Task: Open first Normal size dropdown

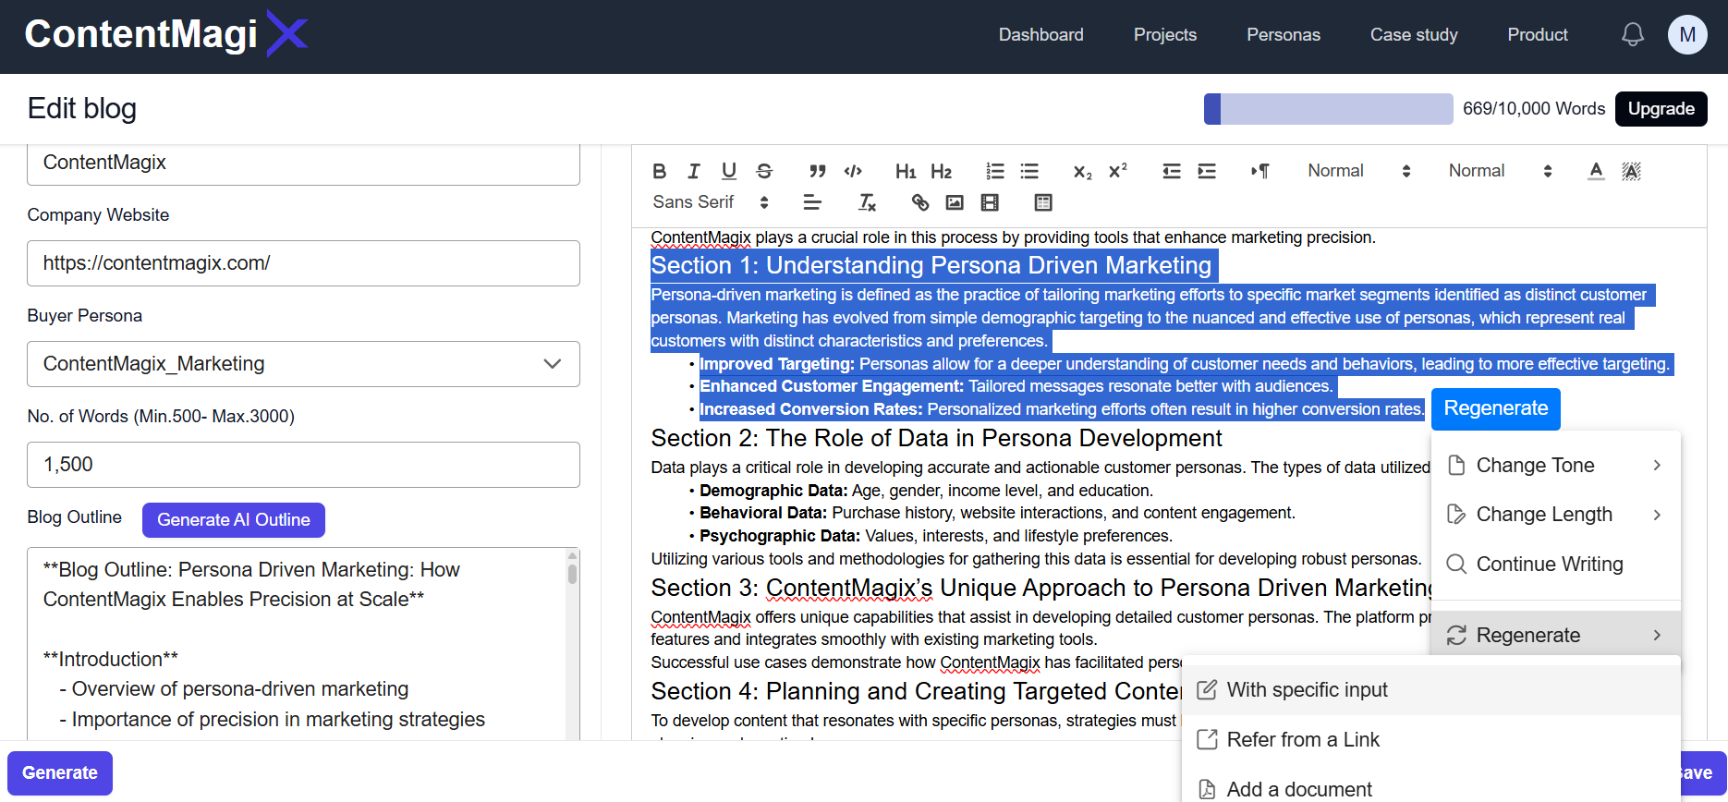Action: [x=1358, y=171]
